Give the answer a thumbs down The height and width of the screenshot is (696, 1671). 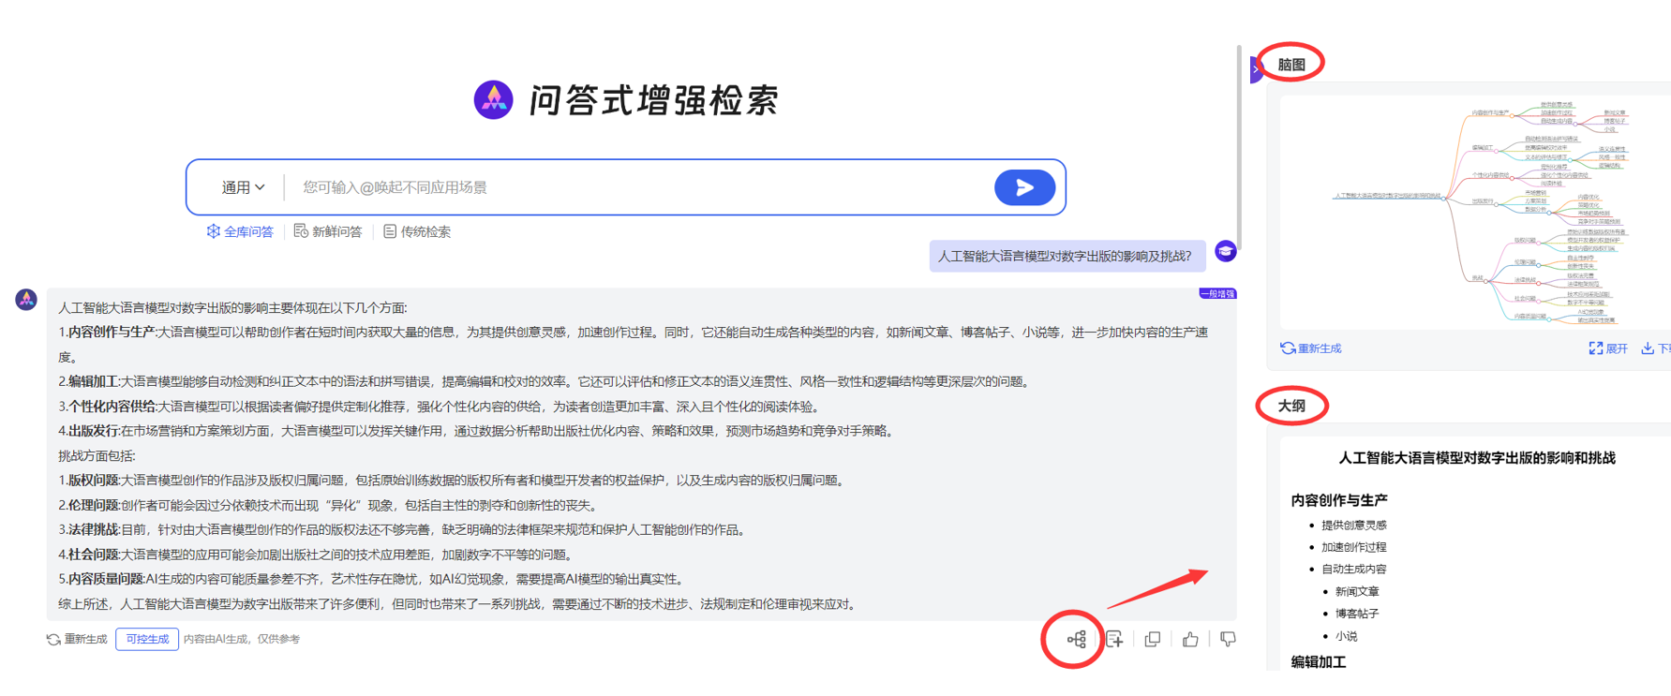pos(1228,640)
